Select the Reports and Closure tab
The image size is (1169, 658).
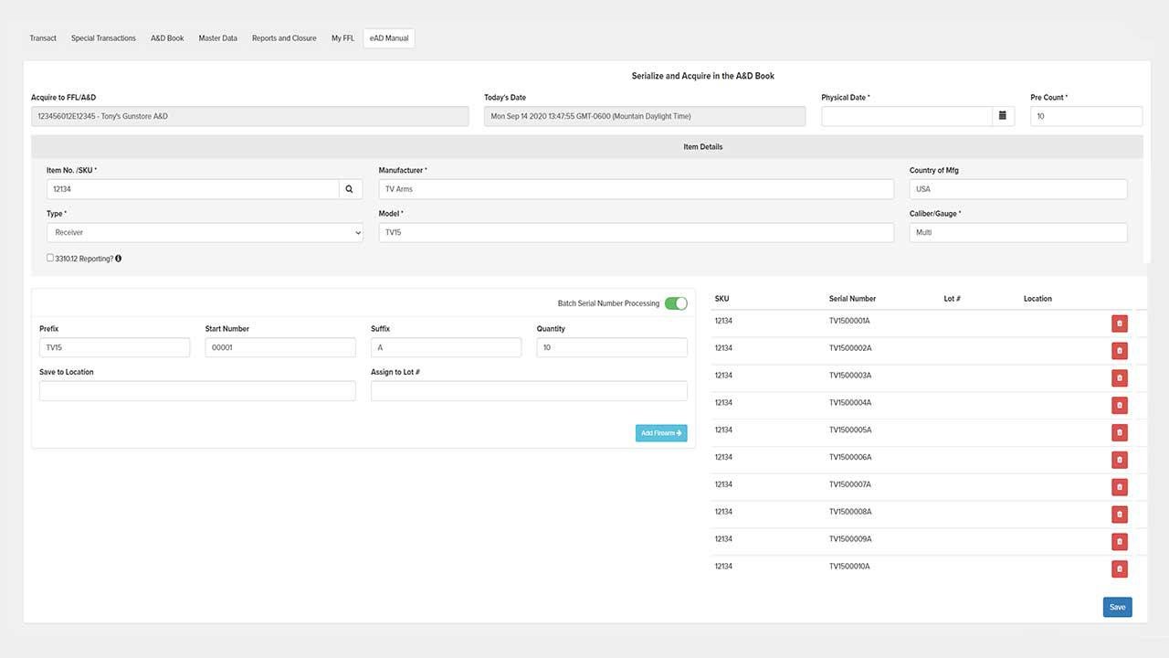[x=284, y=38]
